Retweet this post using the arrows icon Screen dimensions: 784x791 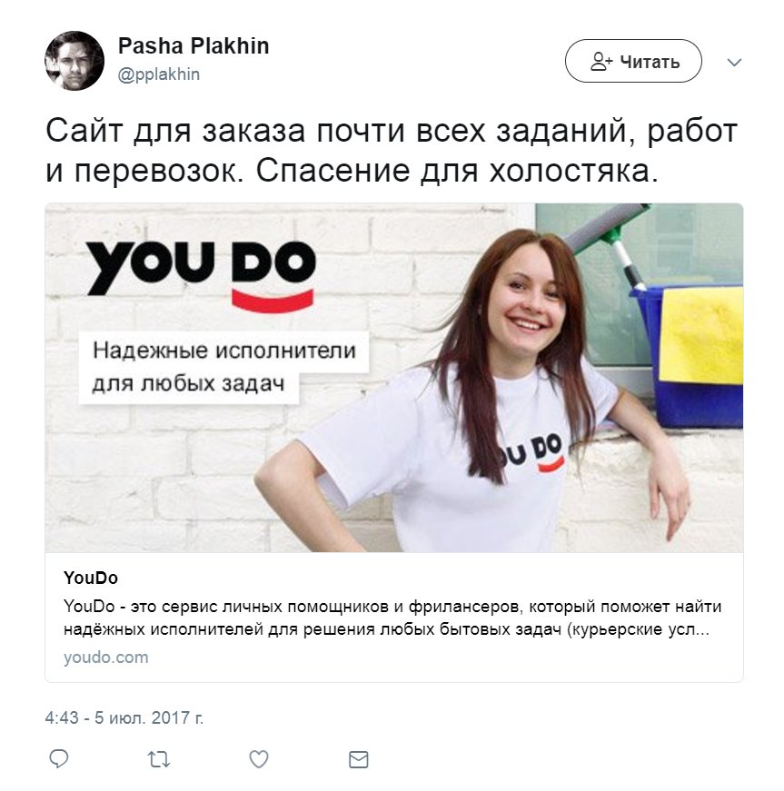(158, 759)
